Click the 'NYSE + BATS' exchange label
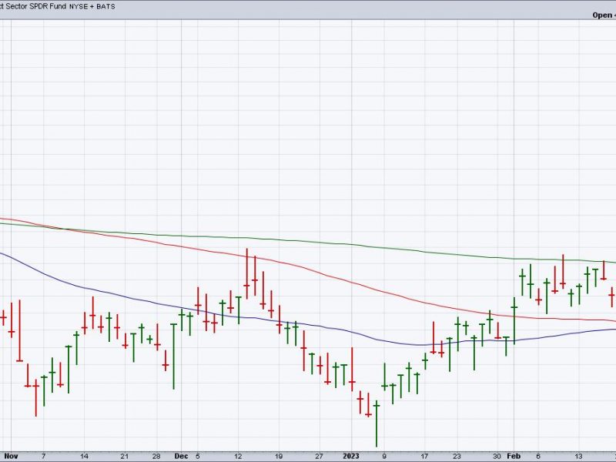This screenshot has width=616, height=462. [x=92, y=7]
